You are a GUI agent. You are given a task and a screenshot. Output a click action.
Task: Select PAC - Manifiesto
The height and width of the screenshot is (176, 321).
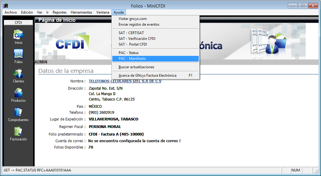[156, 59]
